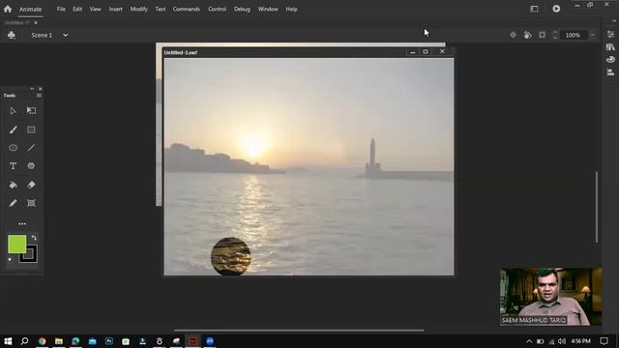Select the Brush tool
This screenshot has width=619, height=348.
[x=13, y=130]
